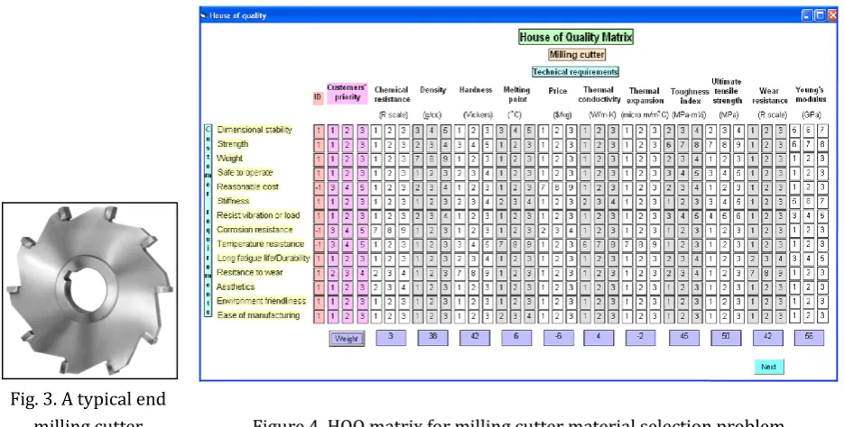Pick Wear resistance value 4 in Long fatigue life row
844x427 pixels.
tap(781, 259)
